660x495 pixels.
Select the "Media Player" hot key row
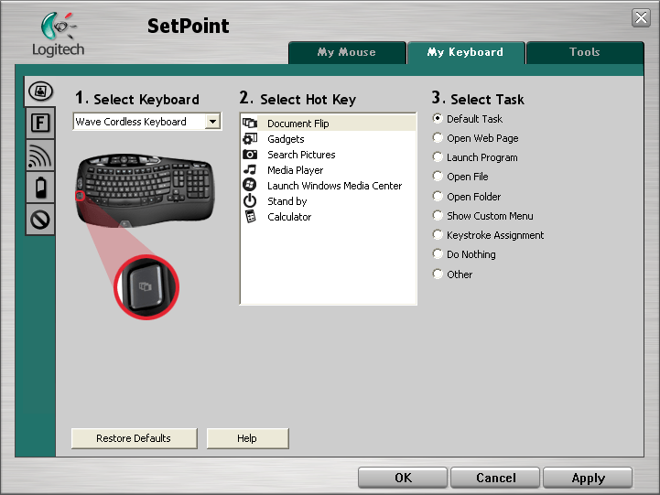329,170
